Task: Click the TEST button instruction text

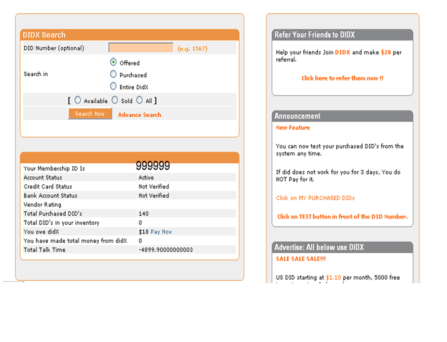Action: 342,217
